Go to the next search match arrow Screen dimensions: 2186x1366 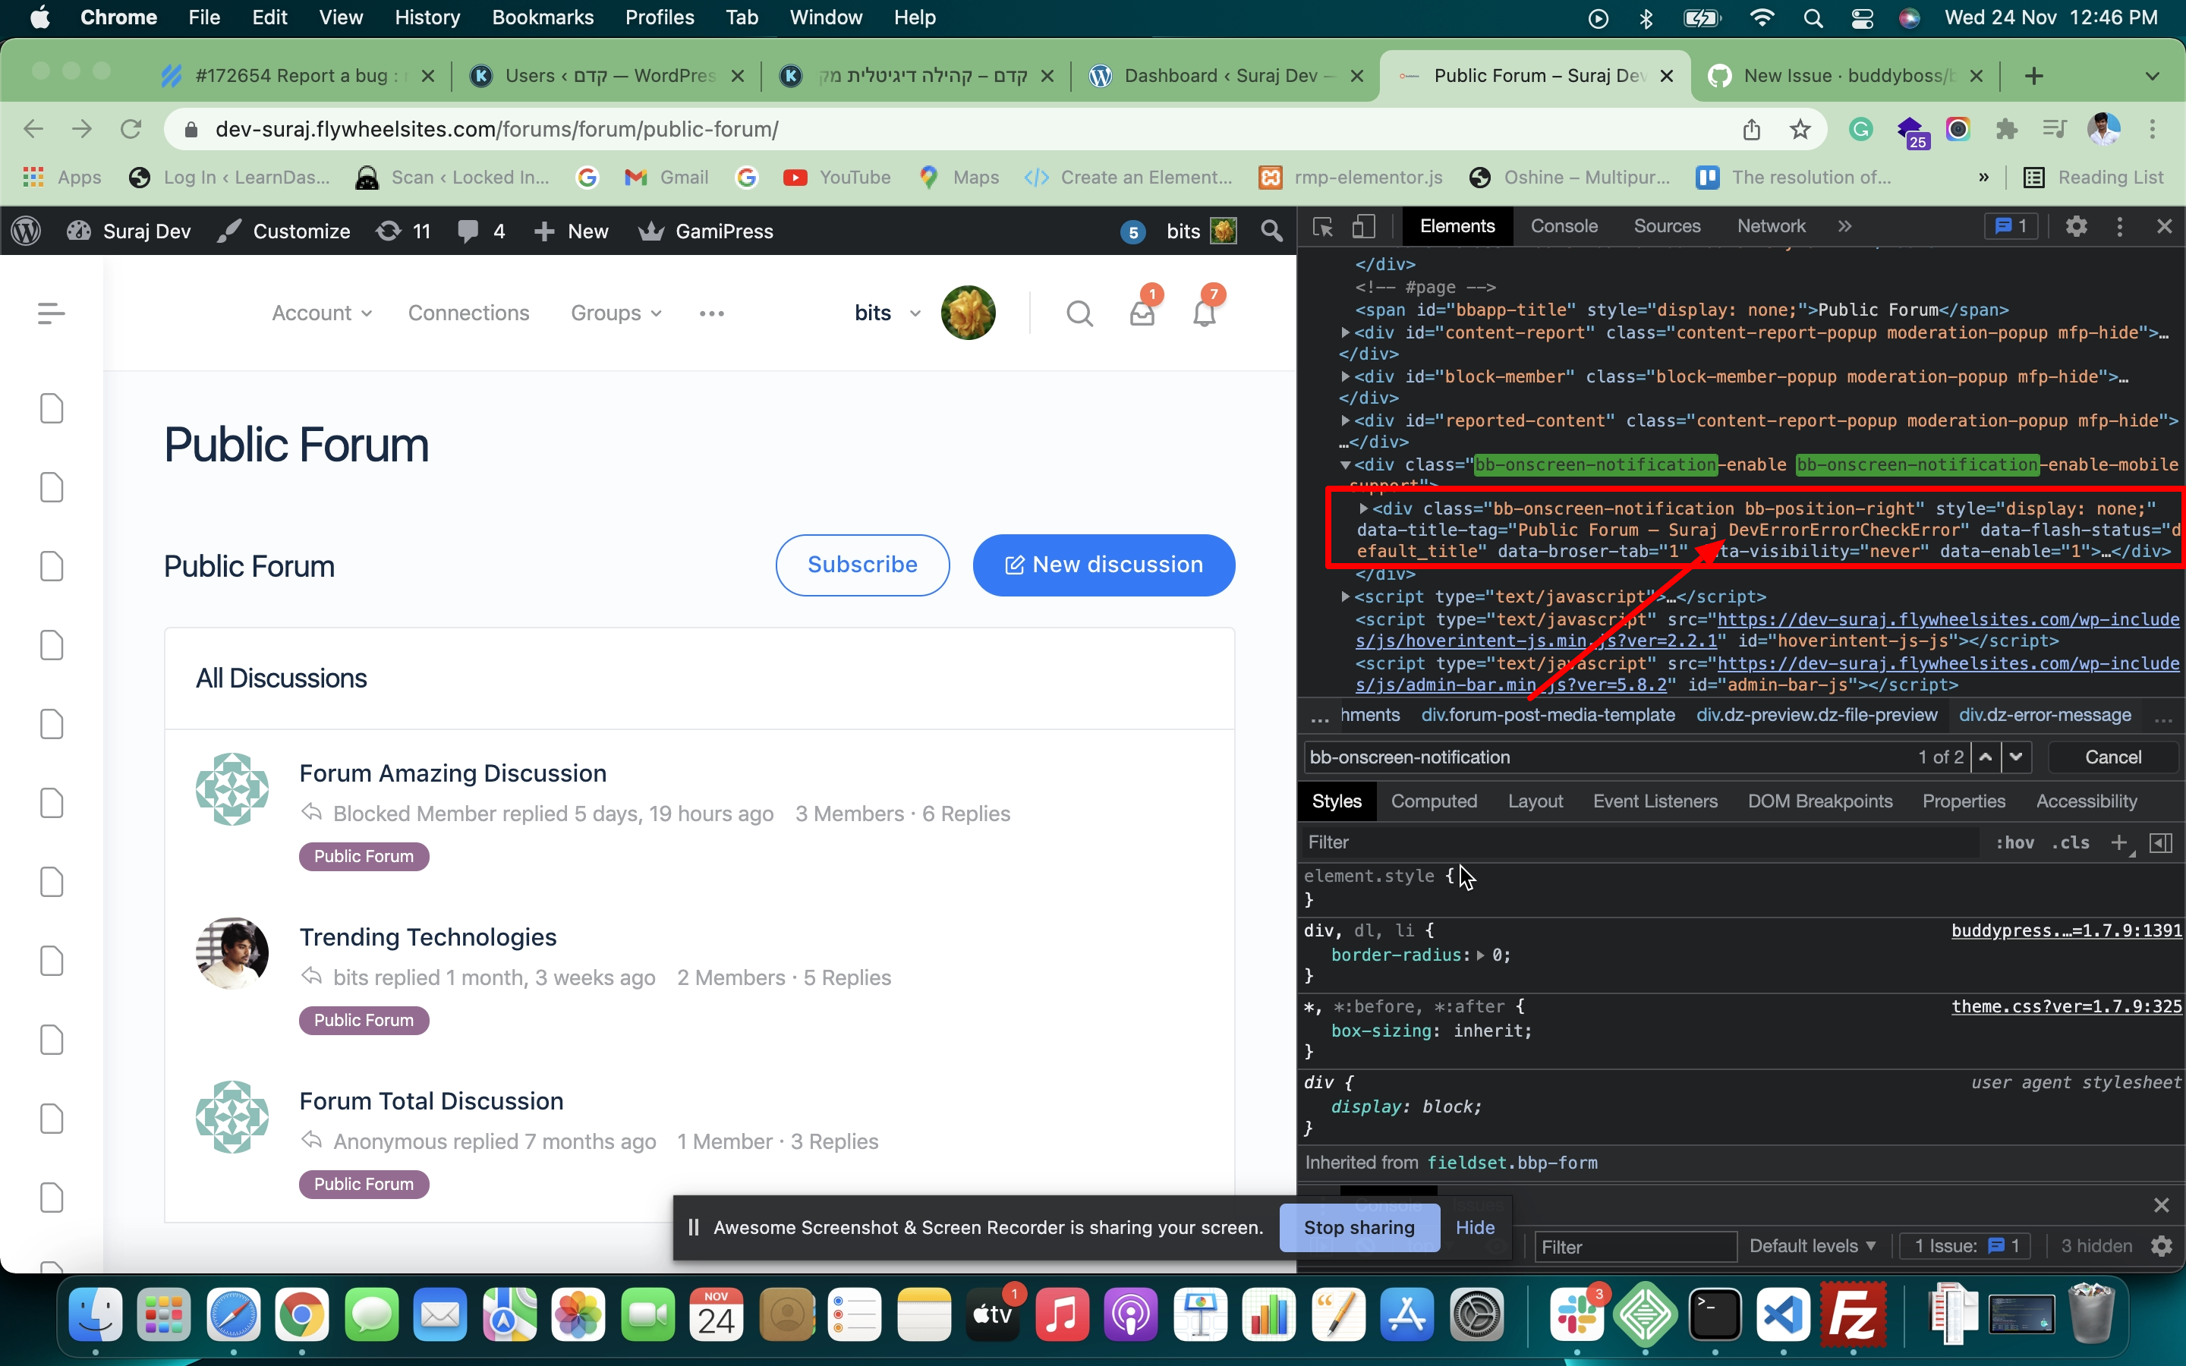click(x=2015, y=757)
